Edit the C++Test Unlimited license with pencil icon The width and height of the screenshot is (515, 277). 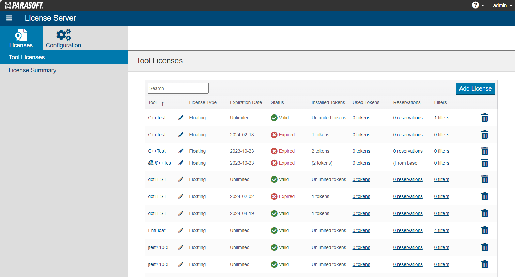181,118
